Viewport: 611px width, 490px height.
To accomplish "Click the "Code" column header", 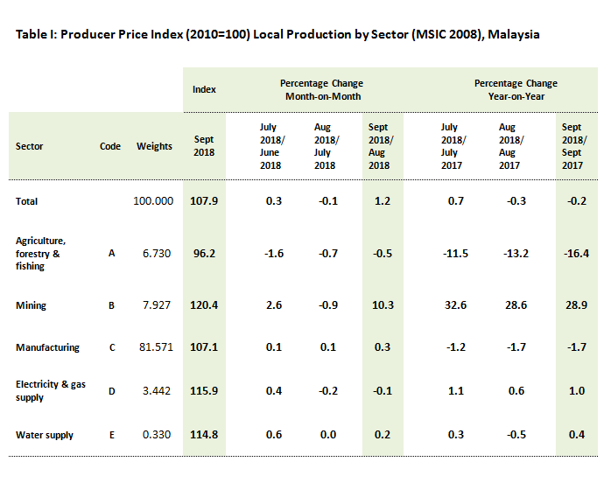I will pyautogui.click(x=110, y=146).
